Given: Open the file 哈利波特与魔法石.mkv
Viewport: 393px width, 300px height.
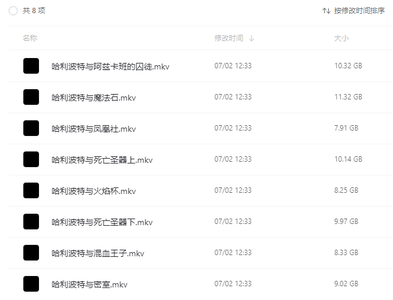Looking at the screenshot, I should (x=93, y=98).
